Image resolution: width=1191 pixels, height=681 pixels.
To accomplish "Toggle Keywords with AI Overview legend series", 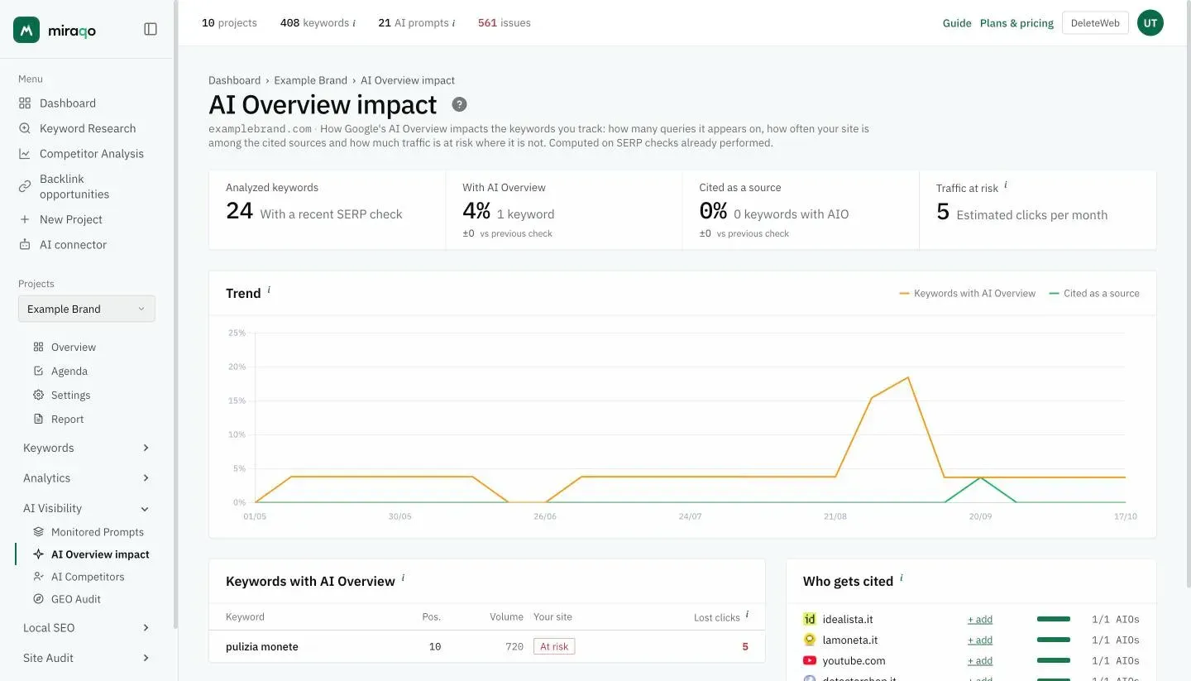I will [x=968, y=294].
